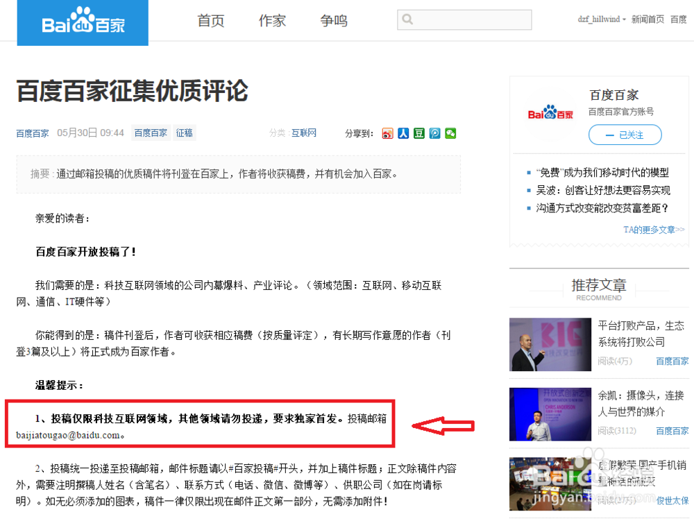Click the article title 百度百家征集优质评论
Image resolution: width=694 pixels, height=521 pixels.
[x=133, y=91]
